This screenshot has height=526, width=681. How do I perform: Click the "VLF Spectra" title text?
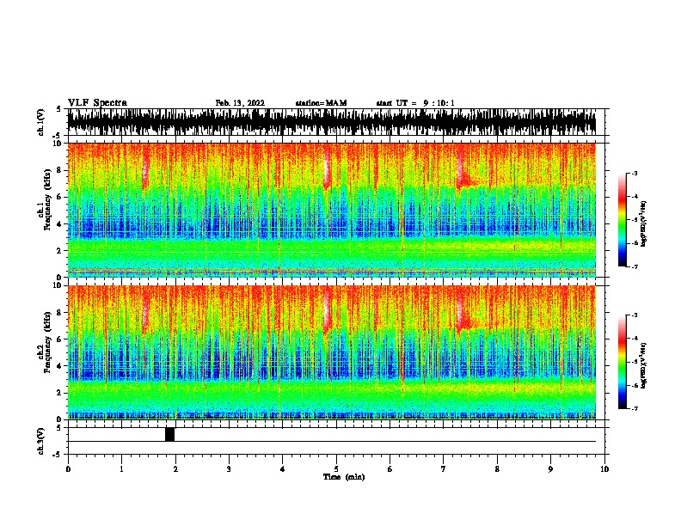[x=97, y=102]
